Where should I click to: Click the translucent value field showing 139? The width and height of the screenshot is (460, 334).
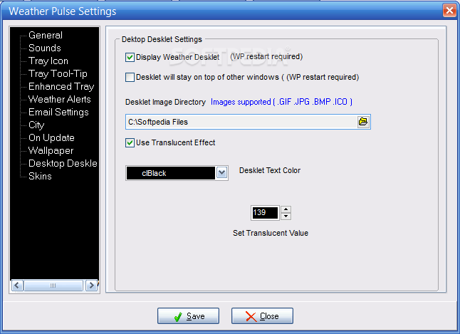(x=265, y=213)
